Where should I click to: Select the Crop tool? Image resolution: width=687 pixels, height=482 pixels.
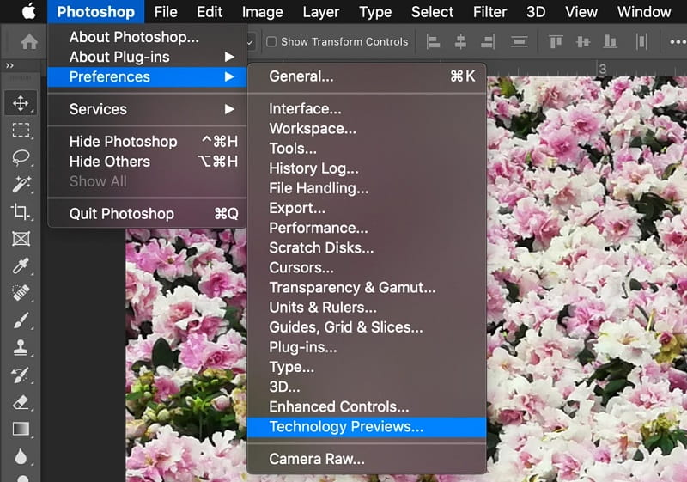(x=21, y=211)
